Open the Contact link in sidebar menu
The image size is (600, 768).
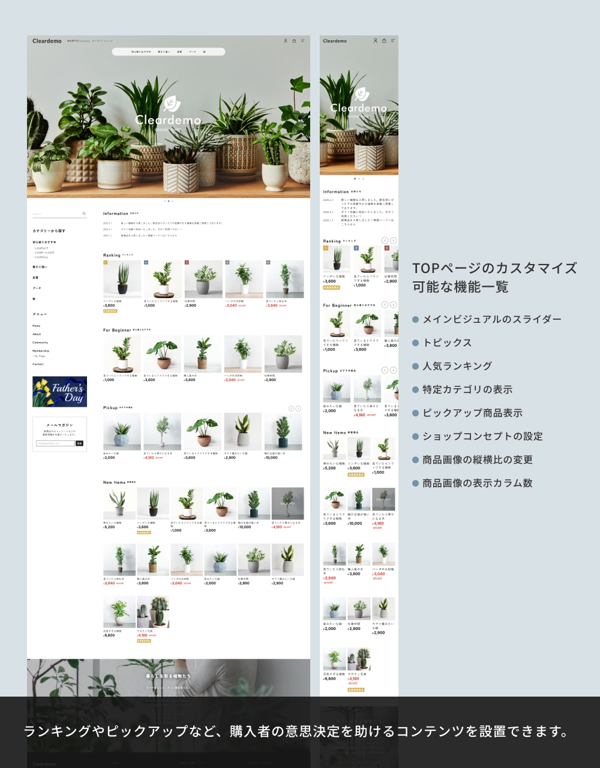(38, 364)
